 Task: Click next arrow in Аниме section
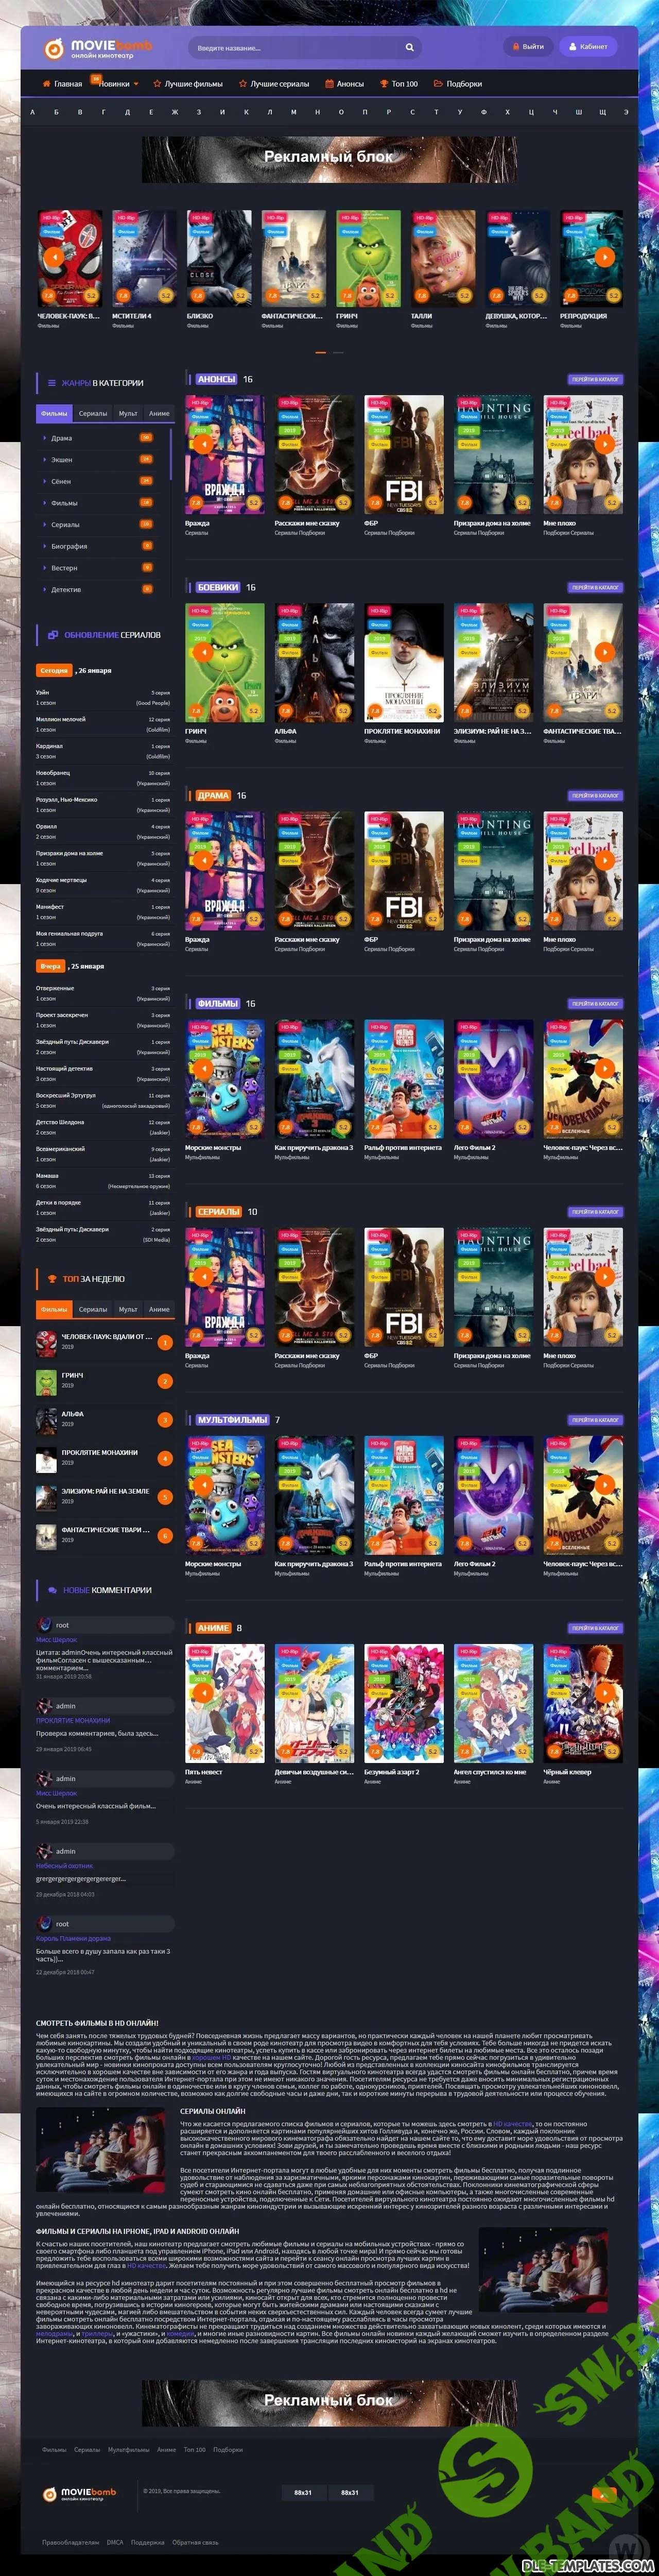pos(604,1692)
